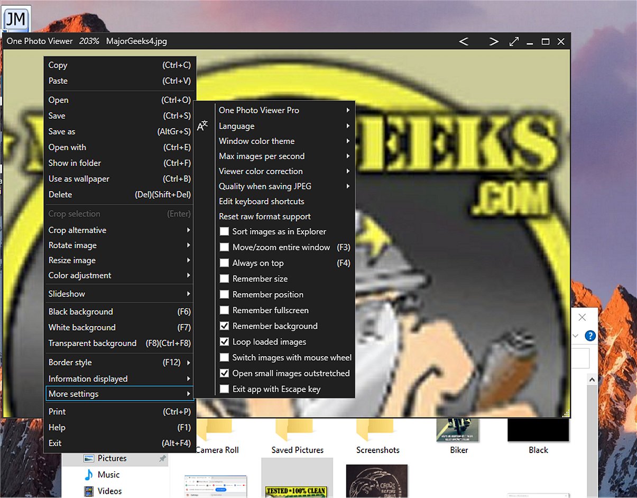Image resolution: width=637 pixels, height=498 pixels.
Task: Select Black background option
Action: pos(119,312)
